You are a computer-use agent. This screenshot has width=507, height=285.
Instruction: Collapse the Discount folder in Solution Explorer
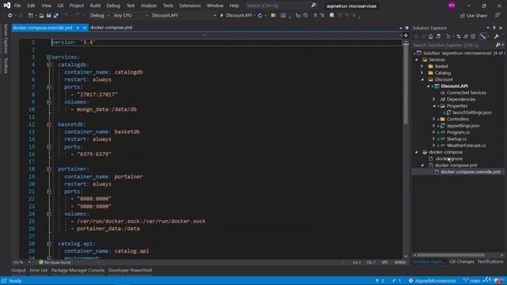422,79
